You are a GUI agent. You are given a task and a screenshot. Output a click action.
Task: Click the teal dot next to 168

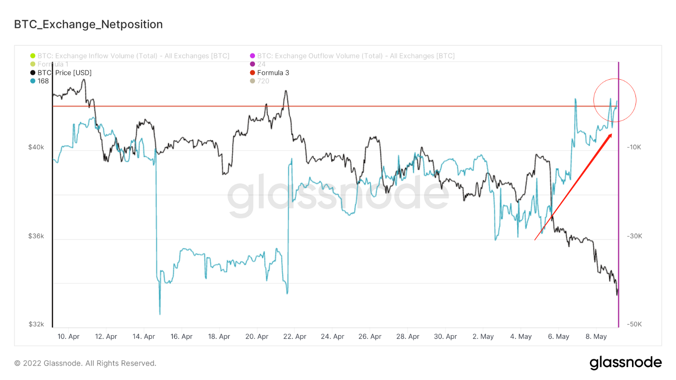[33, 81]
